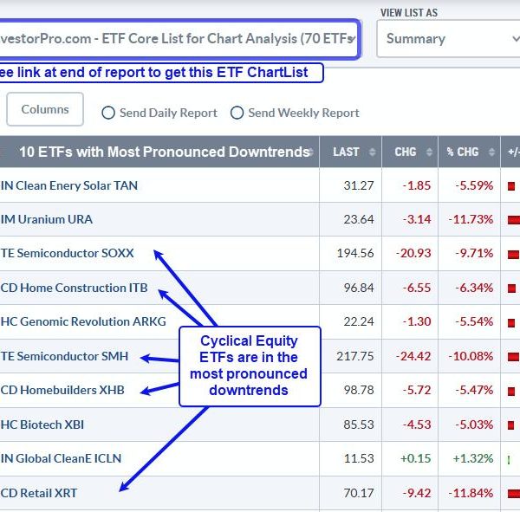Click the +/- column header
Screen dimensions: 520x512
tap(513, 152)
